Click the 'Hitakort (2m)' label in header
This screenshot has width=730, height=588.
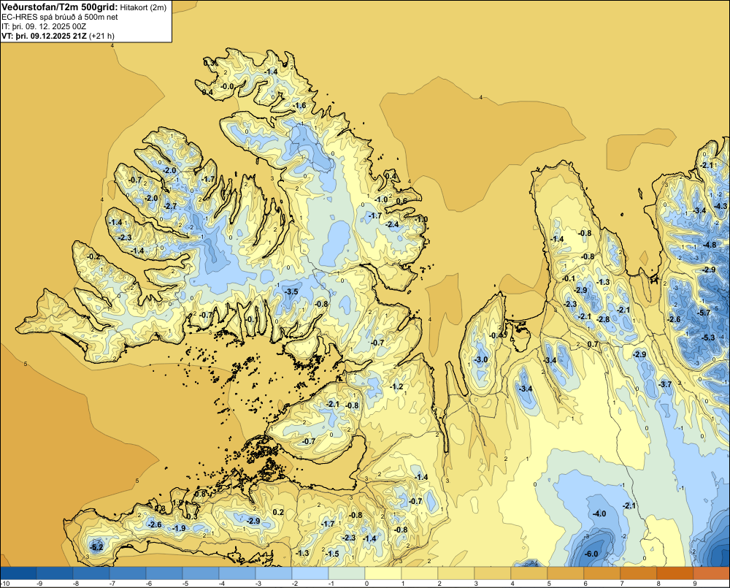pos(143,7)
